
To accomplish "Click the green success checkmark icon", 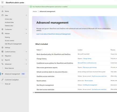I will click(x=31, y=6).
